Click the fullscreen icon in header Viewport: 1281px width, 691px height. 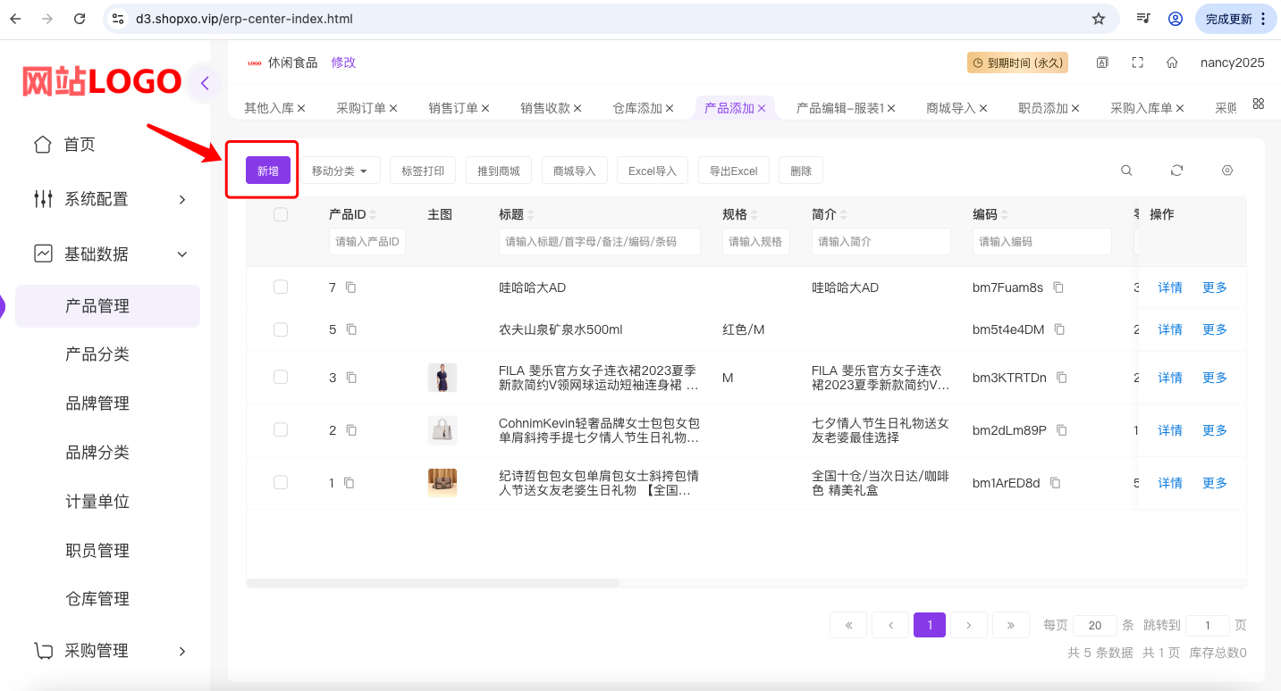[x=1137, y=62]
